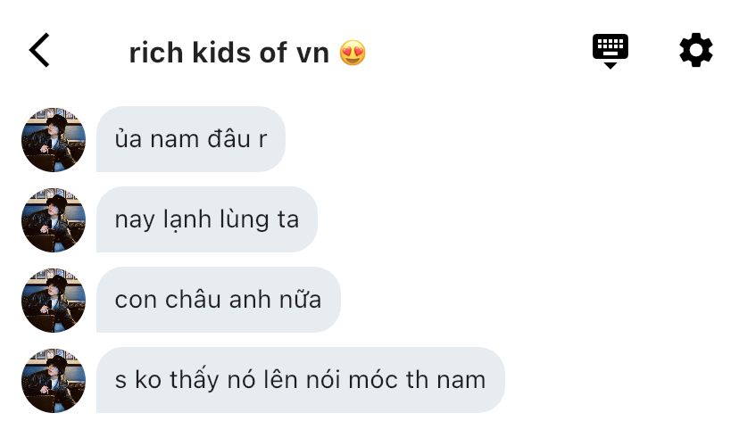Open chat settings via the gear icon
The height and width of the screenshot is (421, 739).
tap(695, 50)
